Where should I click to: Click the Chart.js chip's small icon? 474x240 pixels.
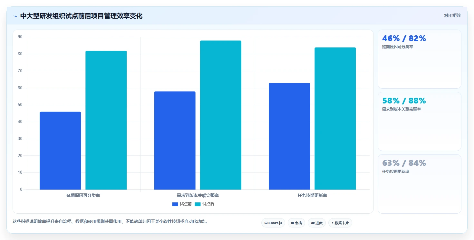[x=266, y=223]
